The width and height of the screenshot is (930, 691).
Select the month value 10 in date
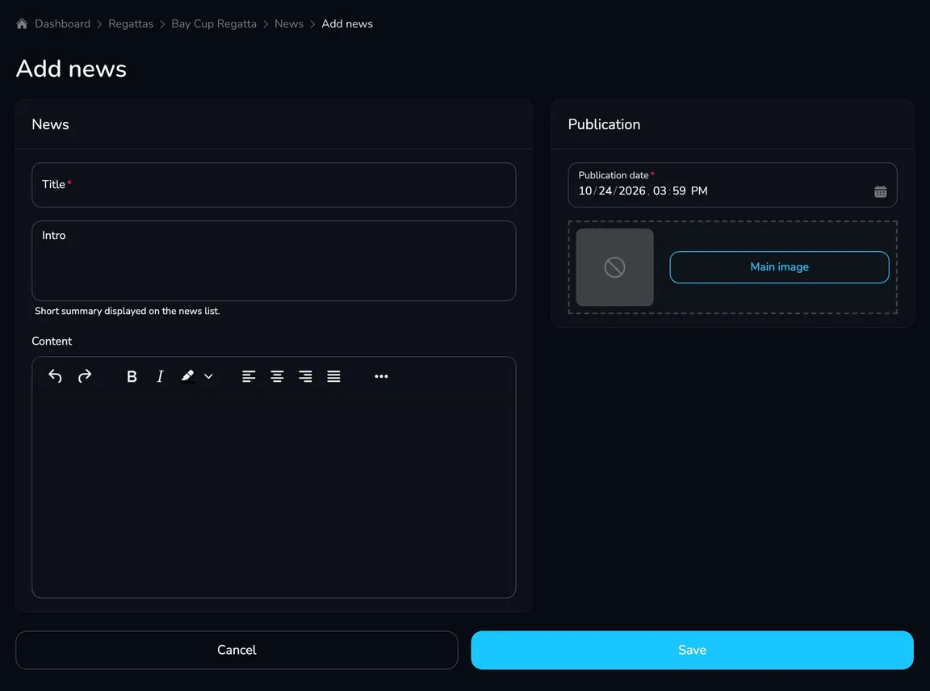click(x=584, y=191)
